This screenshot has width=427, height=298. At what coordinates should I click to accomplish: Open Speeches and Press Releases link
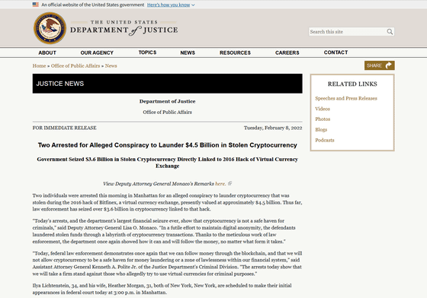click(x=346, y=98)
